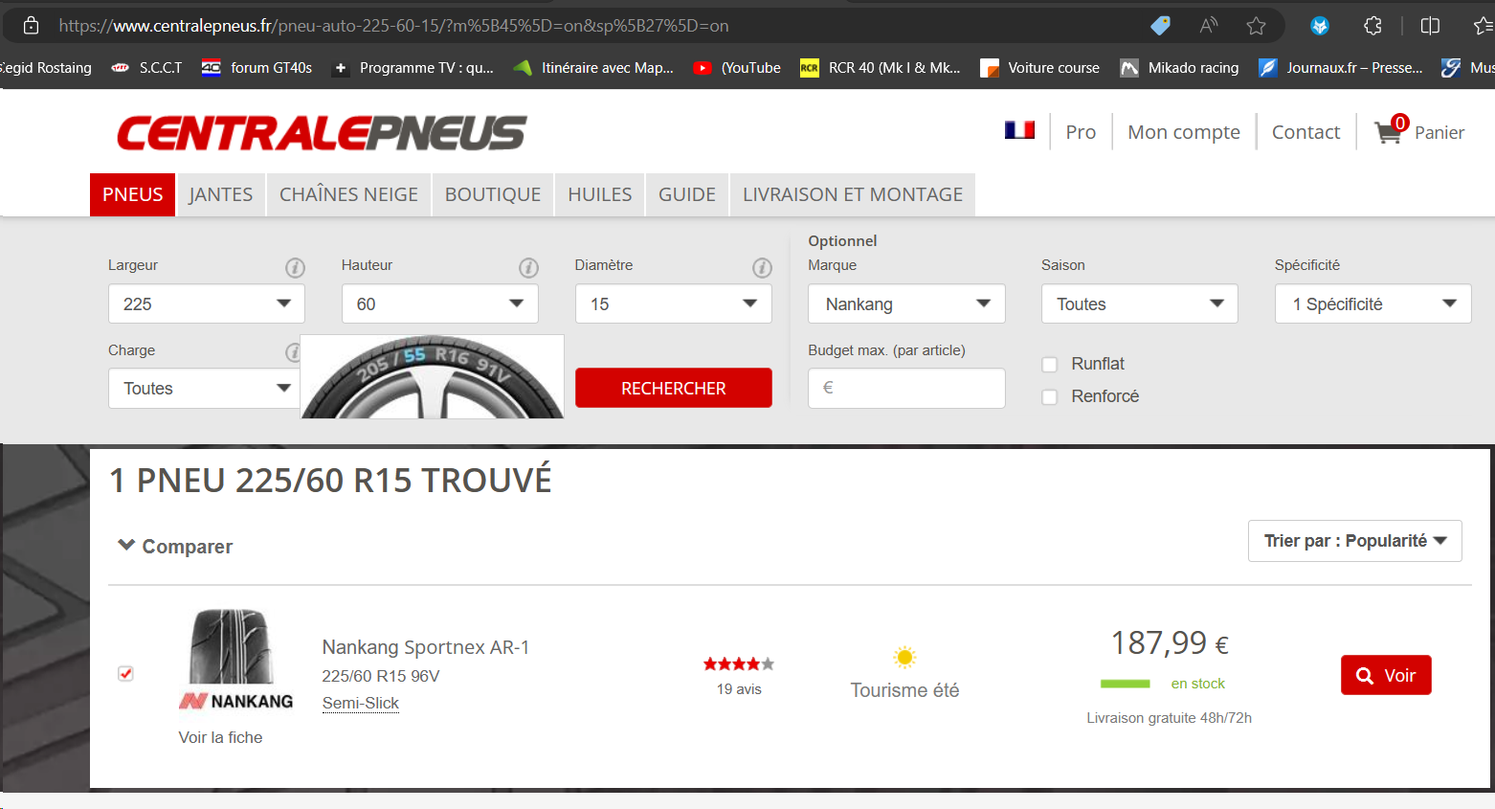Click the Nankang brand logo
This screenshot has width=1495, height=809.
235,702
